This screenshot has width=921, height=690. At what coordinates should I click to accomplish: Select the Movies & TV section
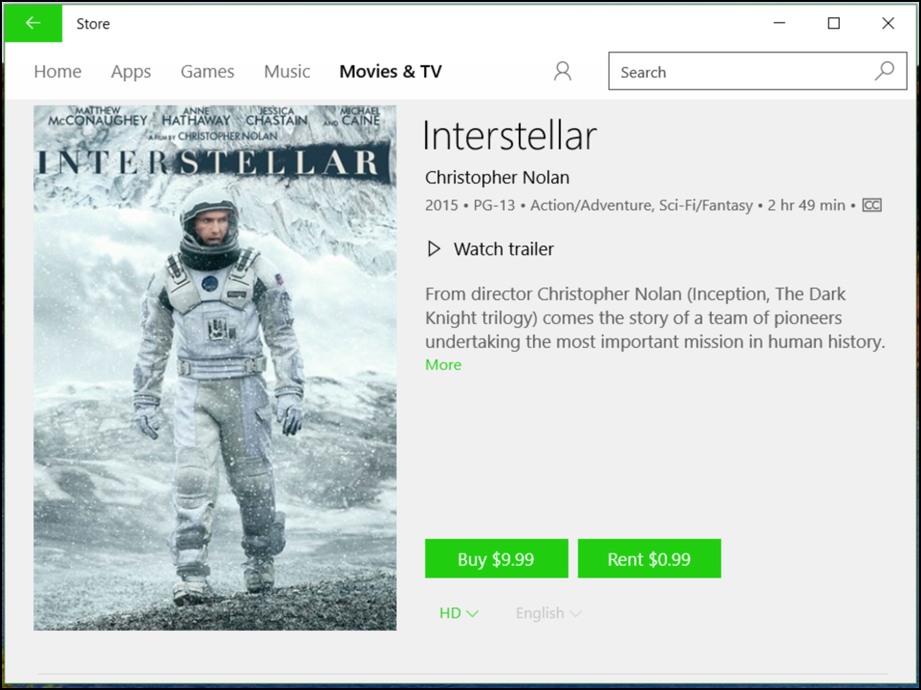[x=390, y=71]
